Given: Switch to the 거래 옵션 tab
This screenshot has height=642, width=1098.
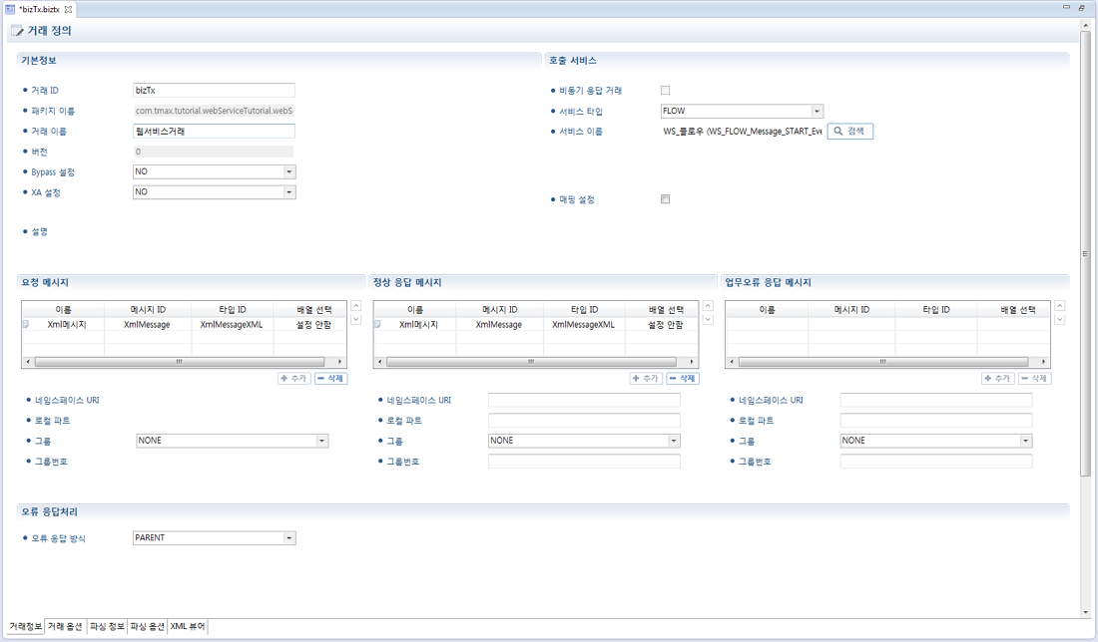Looking at the screenshot, I should tap(65, 627).
